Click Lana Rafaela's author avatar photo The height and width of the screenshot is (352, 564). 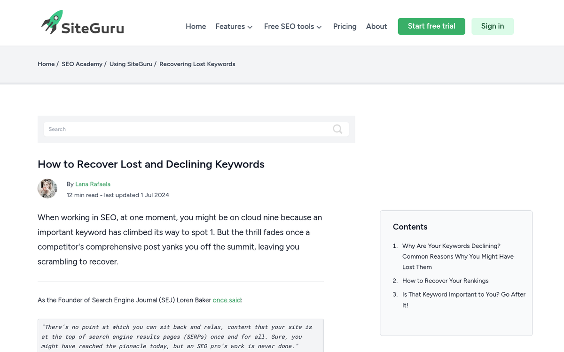coord(47,188)
